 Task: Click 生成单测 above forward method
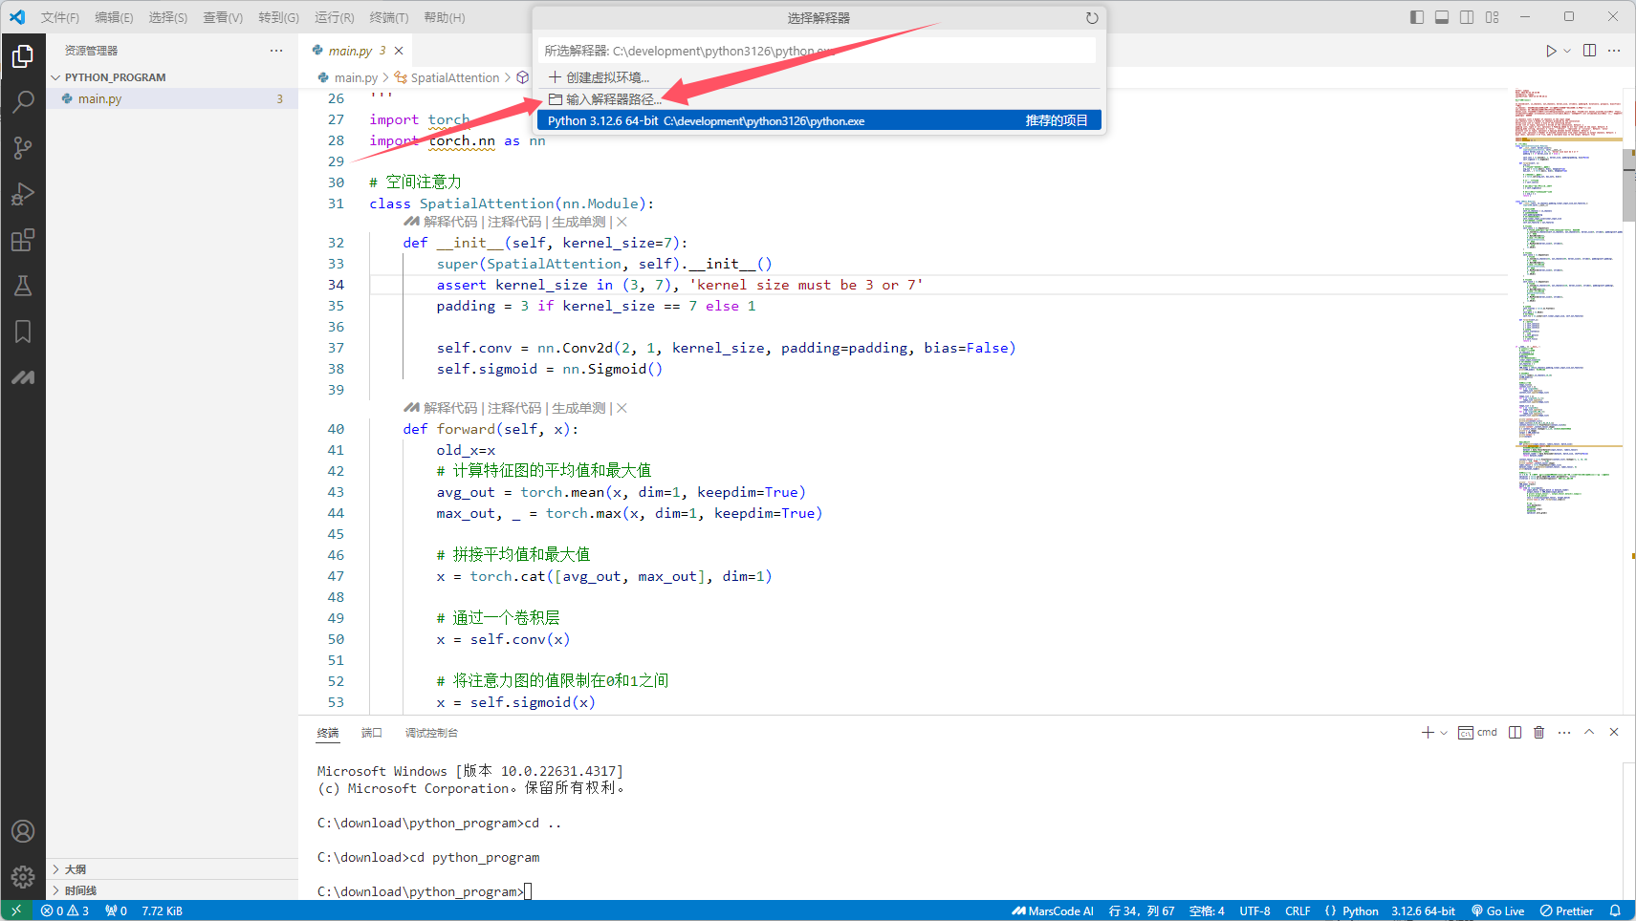tap(578, 408)
